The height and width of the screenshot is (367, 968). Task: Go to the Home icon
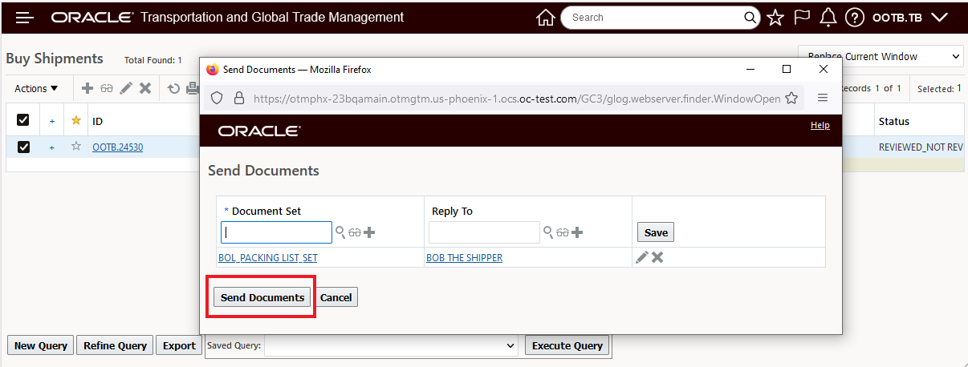[546, 18]
